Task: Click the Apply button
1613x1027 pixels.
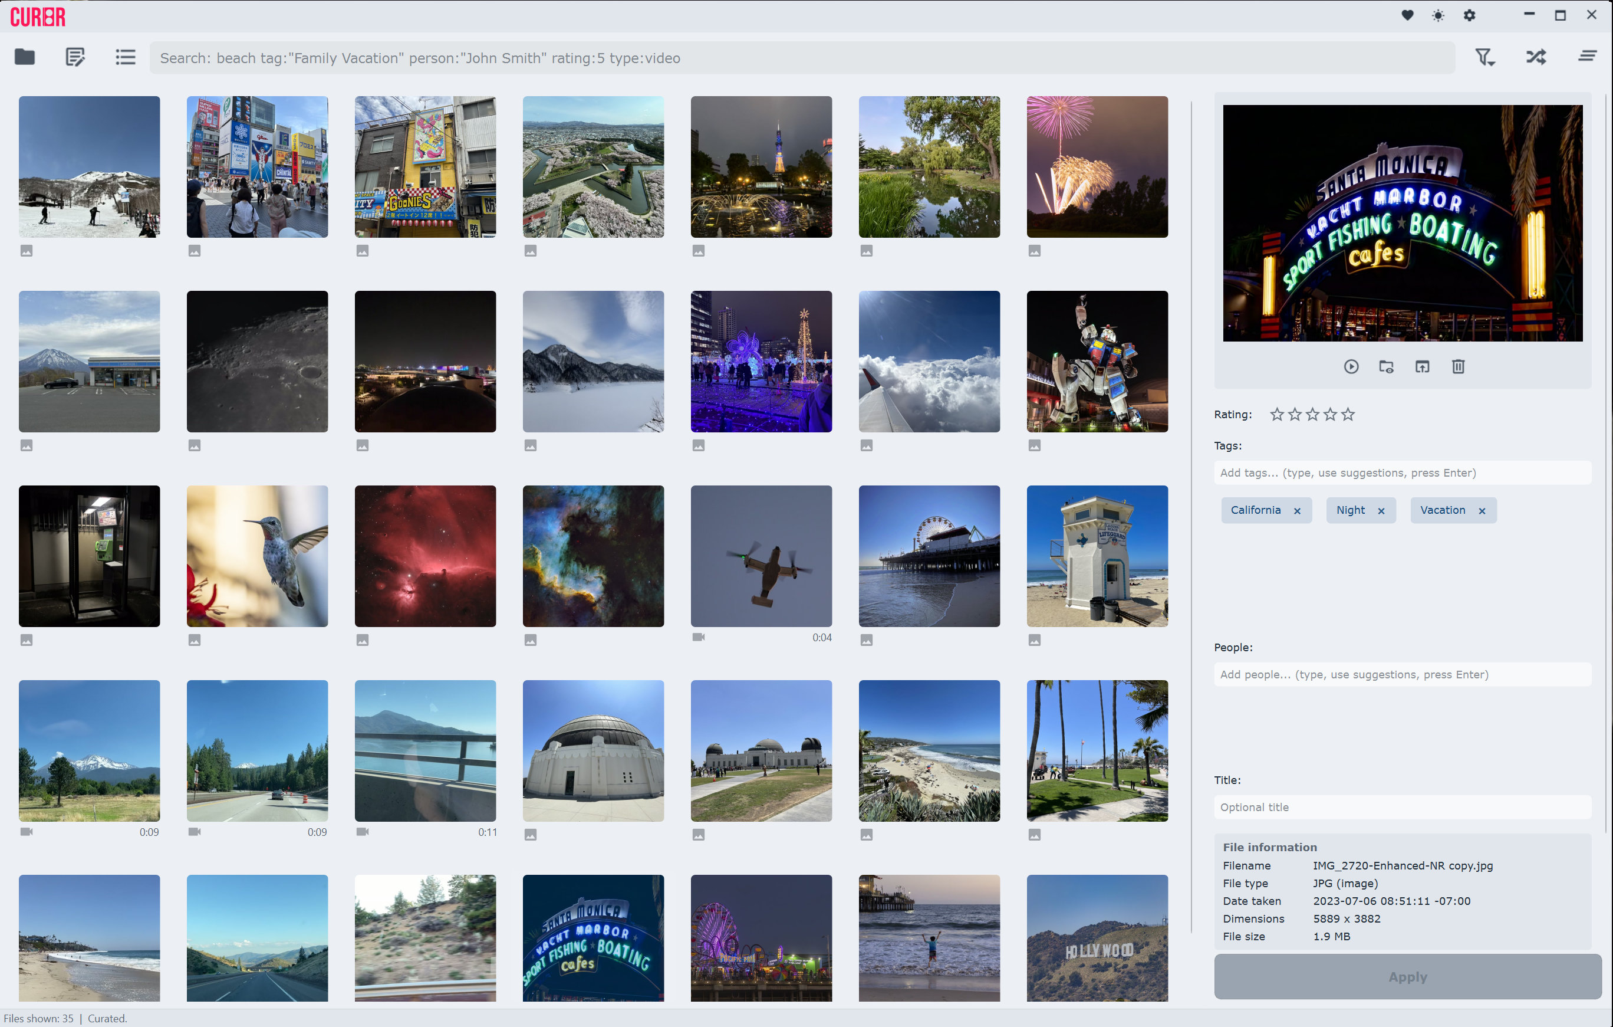Action: 1407,977
